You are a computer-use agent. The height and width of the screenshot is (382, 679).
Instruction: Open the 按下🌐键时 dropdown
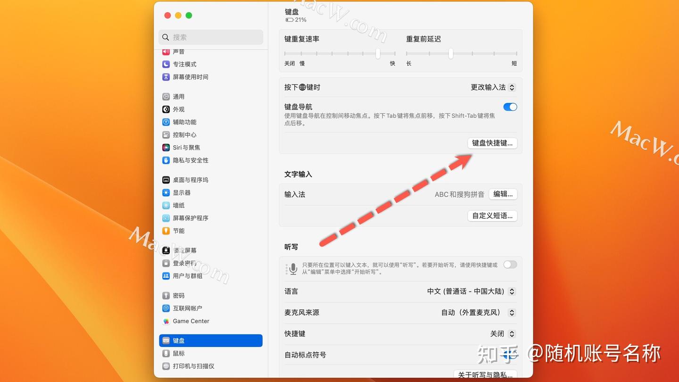pyautogui.click(x=492, y=87)
